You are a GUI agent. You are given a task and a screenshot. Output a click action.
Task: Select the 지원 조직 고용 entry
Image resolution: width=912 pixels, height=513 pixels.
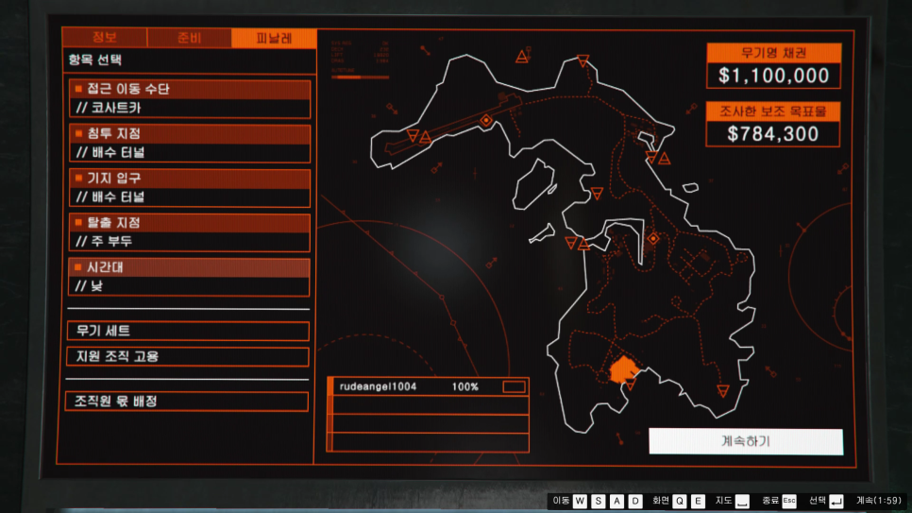tap(188, 356)
